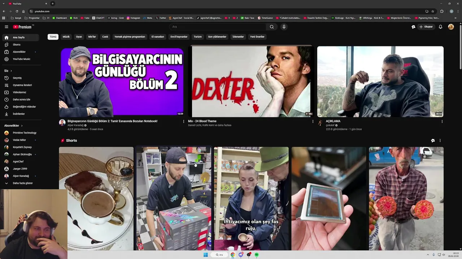Viewport: 462px width, 259px height.
Task: Open the account avatar menu
Action: pos(451,27)
